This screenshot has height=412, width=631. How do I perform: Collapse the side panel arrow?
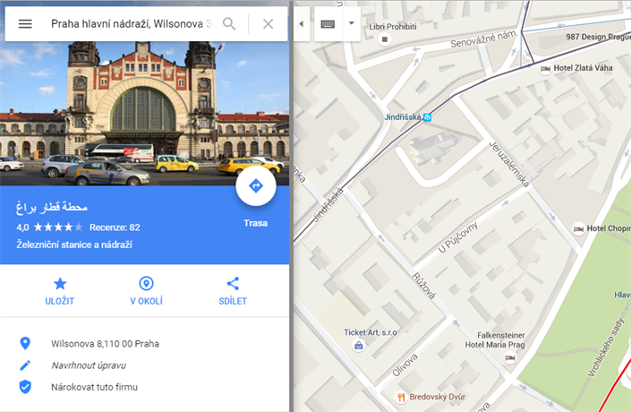point(300,24)
